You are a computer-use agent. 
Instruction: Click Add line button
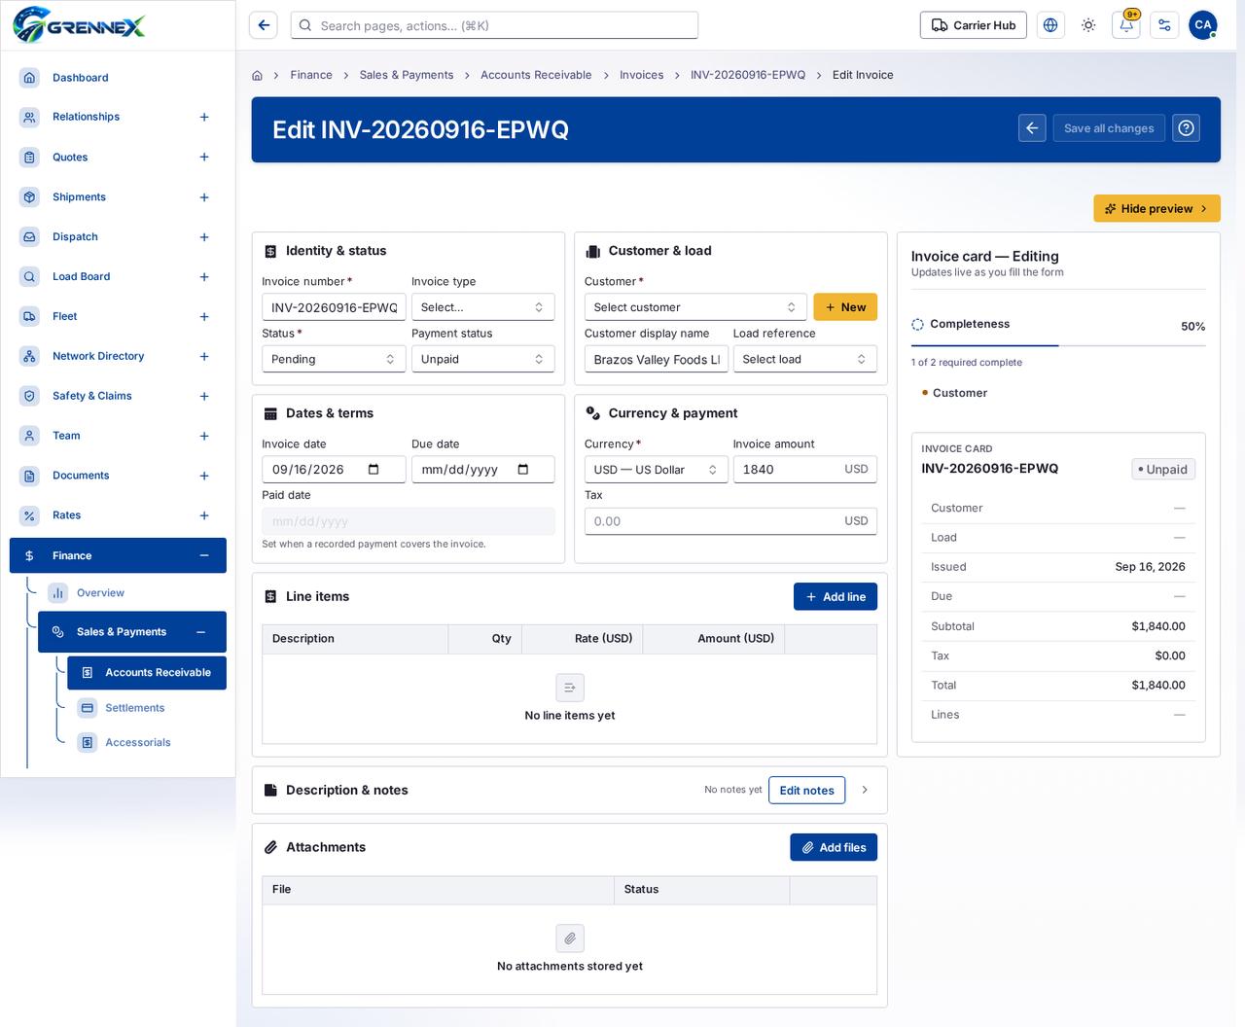click(x=836, y=597)
